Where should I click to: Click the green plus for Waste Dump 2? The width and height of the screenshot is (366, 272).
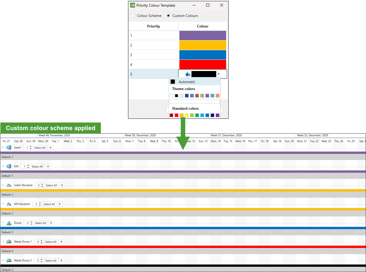[x=61, y=261]
